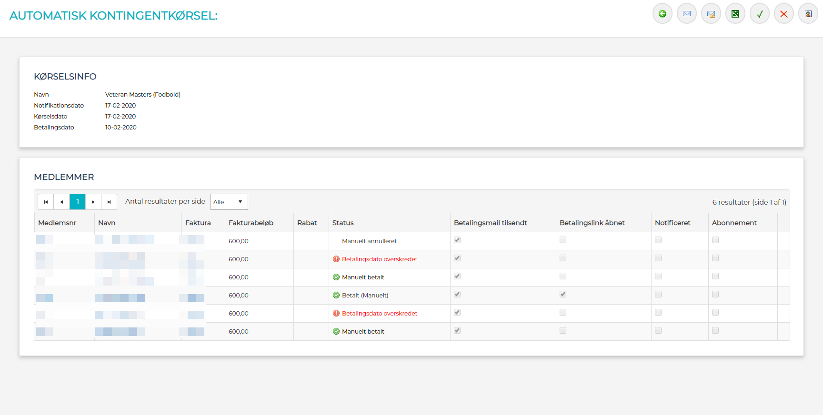This screenshot has height=415, width=823.
Task: Open the results per side dropdown
Action: (229, 202)
